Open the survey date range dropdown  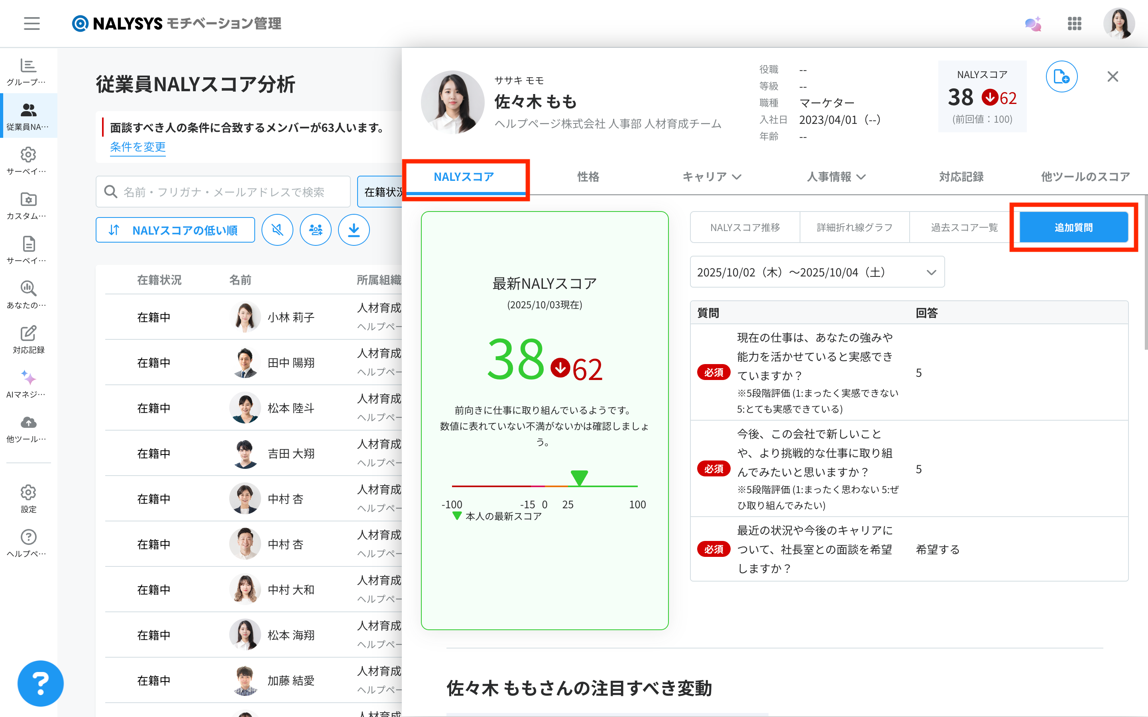click(817, 272)
